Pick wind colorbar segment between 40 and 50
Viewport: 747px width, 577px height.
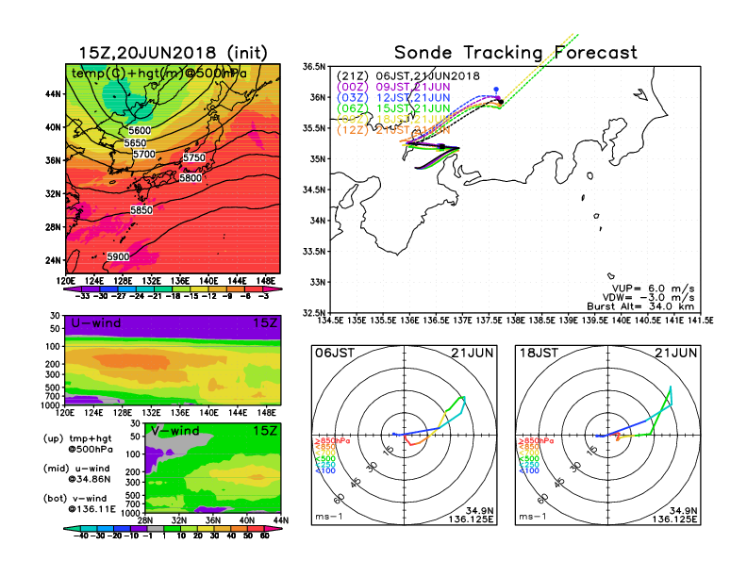(x=240, y=529)
